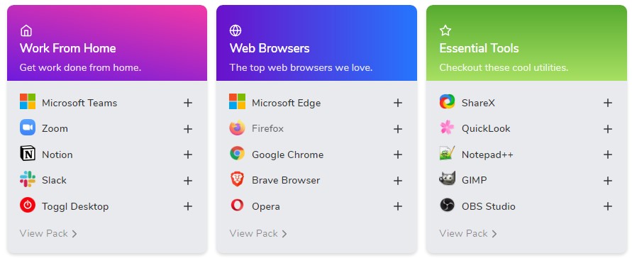The image size is (632, 258).
Task: Open View Pack under Web Browsers
Action: tap(258, 233)
